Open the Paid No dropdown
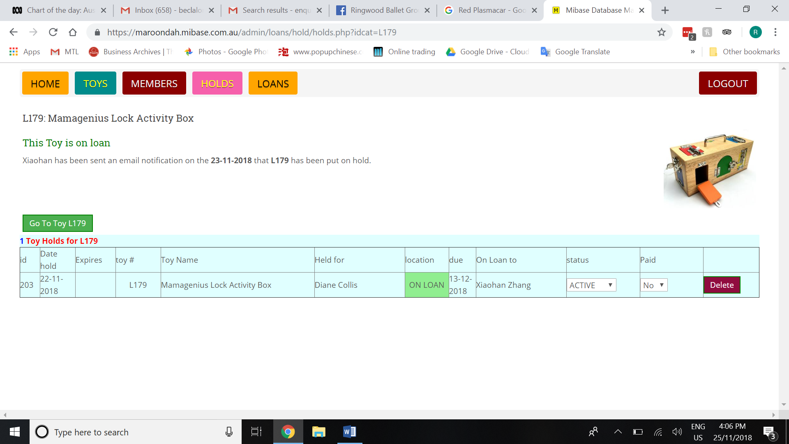789x444 pixels. [x=653, y=285]
